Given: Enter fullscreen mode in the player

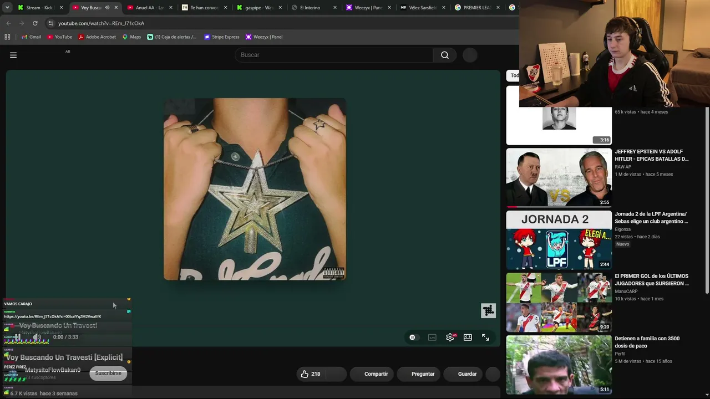Looking at the screenshot, I should [485, 337].
